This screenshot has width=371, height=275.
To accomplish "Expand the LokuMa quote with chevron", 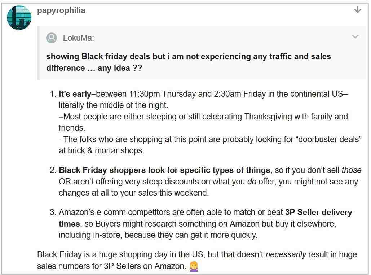I will coord(355,36).
